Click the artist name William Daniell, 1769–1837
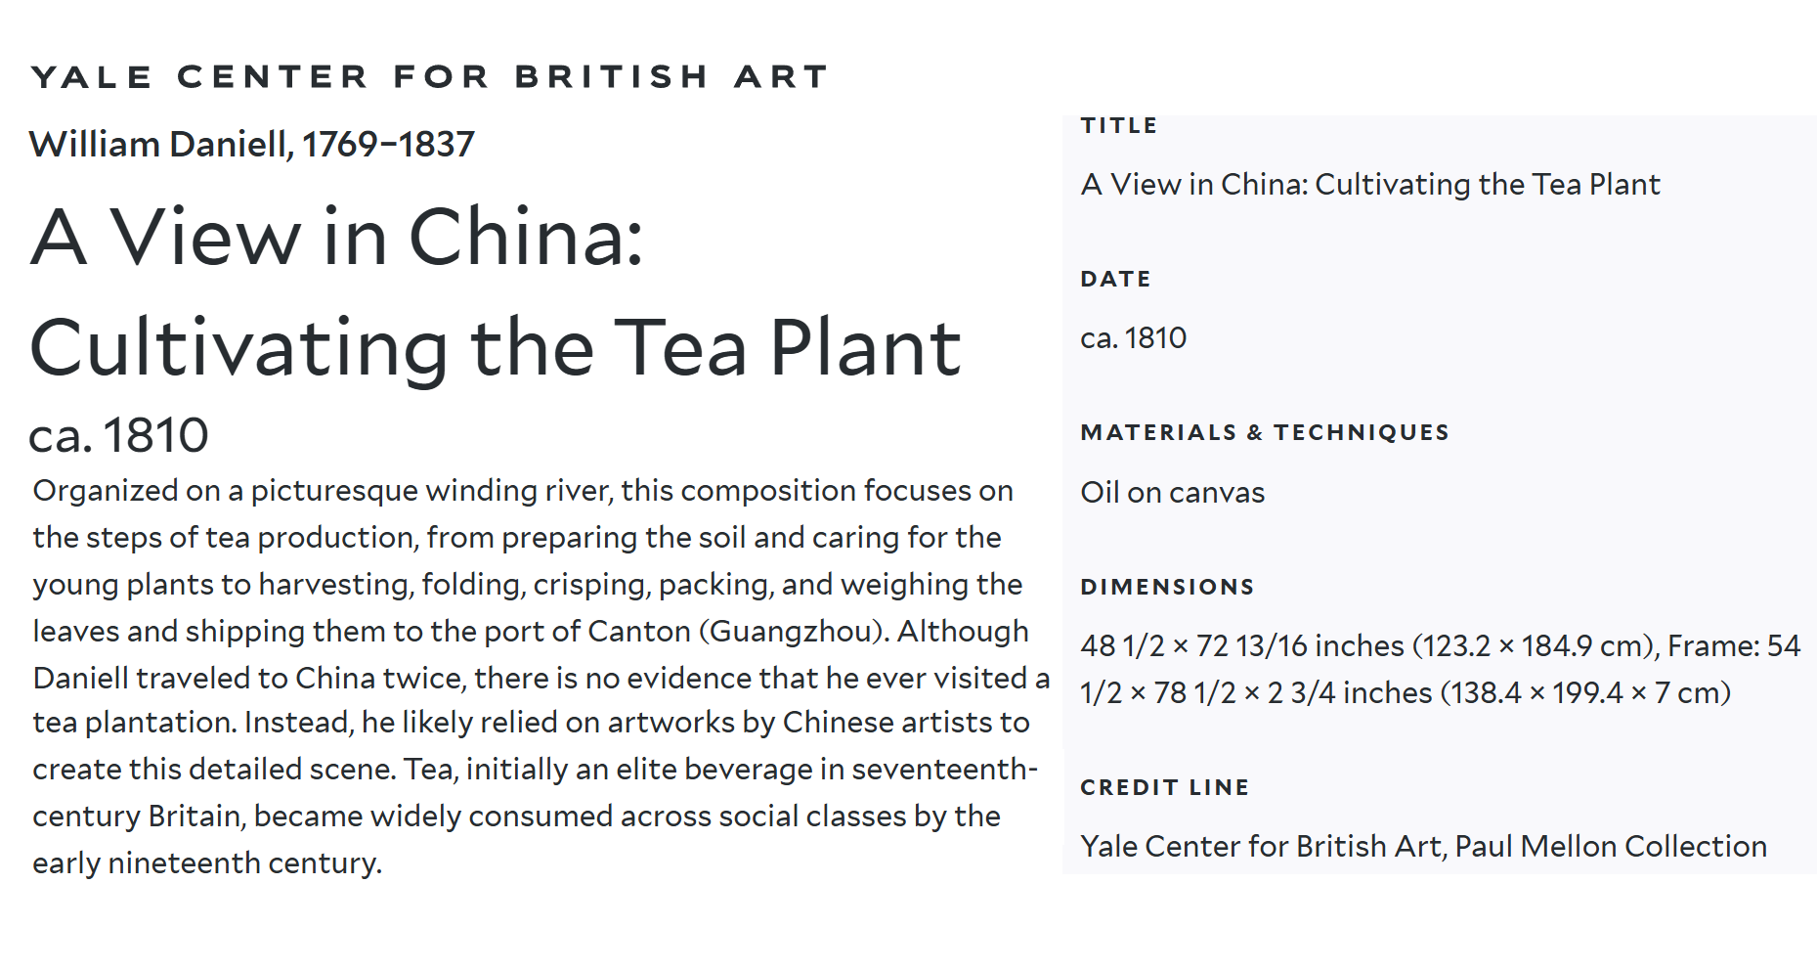 coord(251,145)
